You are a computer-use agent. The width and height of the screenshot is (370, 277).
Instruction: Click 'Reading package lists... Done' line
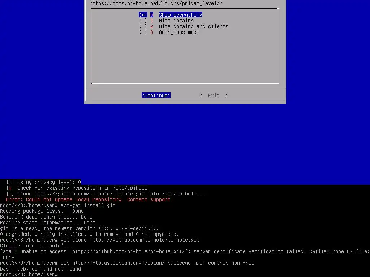pos(42,211)
